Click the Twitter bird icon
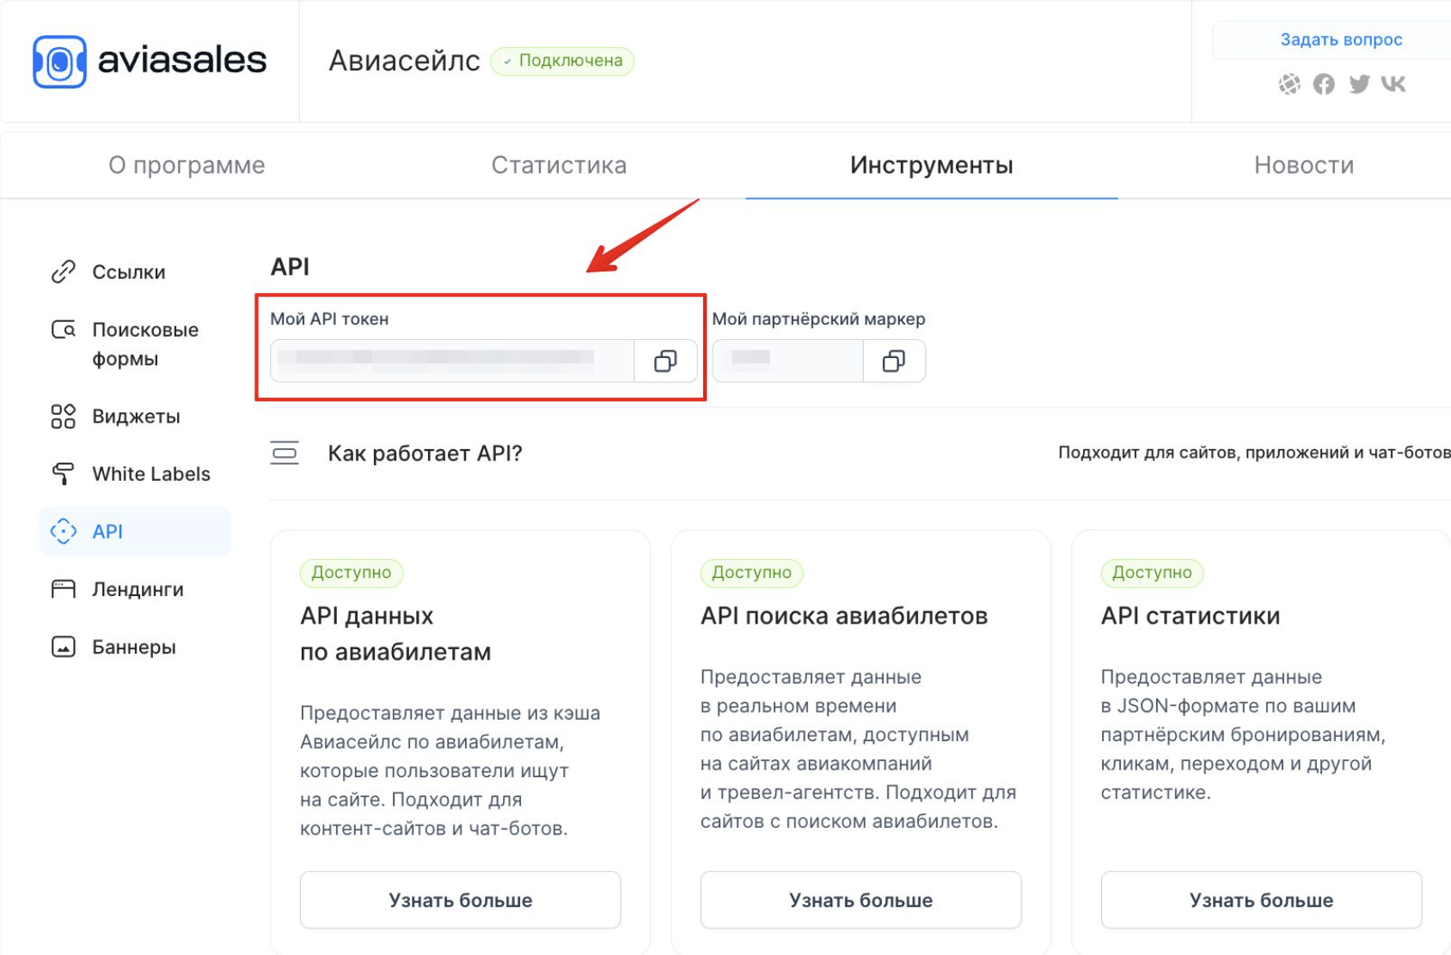1451x955 pixels. click(x=1359, y=84)
